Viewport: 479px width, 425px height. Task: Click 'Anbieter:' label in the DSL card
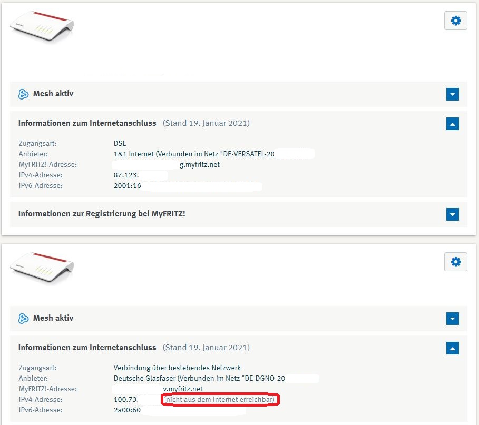point(33,154)
